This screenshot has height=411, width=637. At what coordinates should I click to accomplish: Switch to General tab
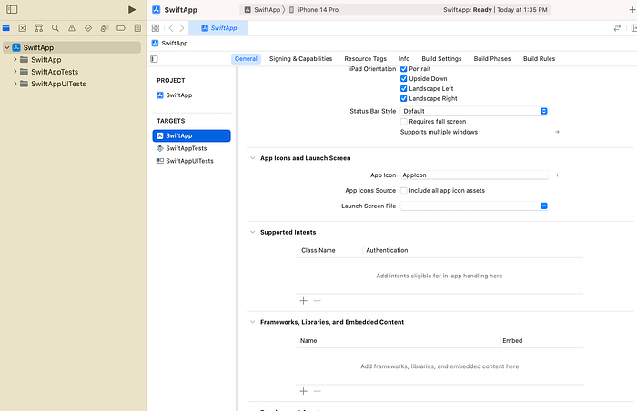click(246, 58)
